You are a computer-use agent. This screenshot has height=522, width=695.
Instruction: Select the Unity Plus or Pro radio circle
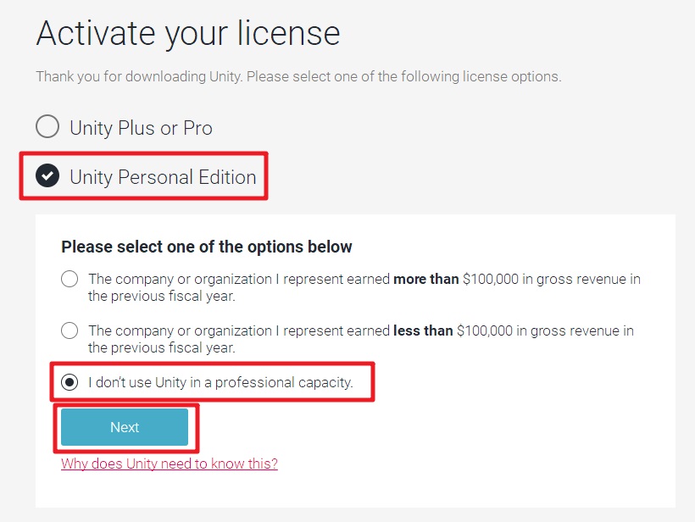coord(47,126)
